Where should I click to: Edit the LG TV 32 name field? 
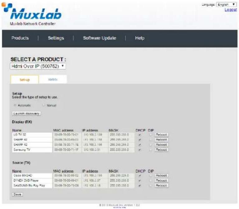pyautogui.click(x=32, y=135)
